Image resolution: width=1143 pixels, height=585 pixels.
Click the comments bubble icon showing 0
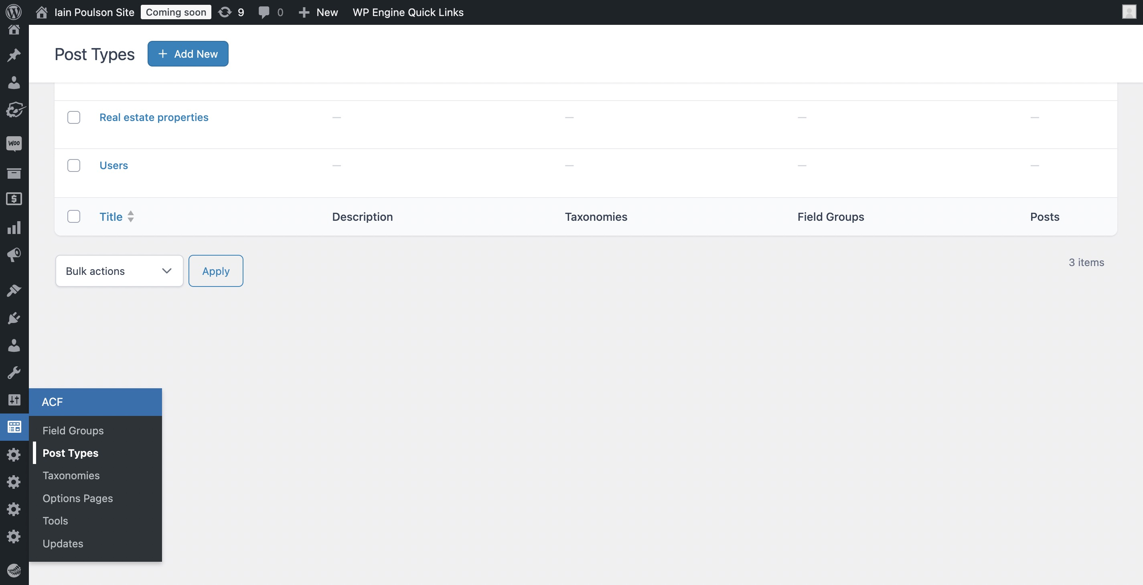(264, 12)
